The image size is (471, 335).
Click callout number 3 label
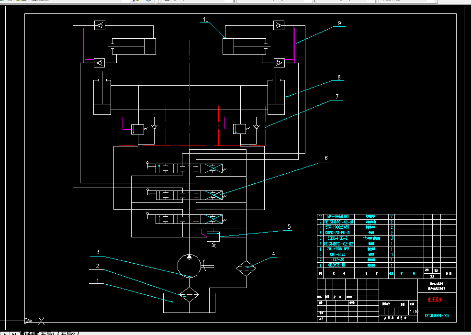[98, 252]
